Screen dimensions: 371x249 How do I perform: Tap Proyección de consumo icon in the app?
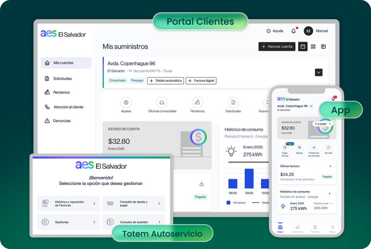coord(314,147)
